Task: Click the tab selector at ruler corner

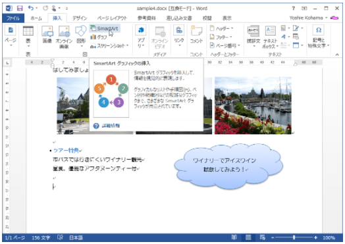Action: pyautogui.click(x=7, y=63)
